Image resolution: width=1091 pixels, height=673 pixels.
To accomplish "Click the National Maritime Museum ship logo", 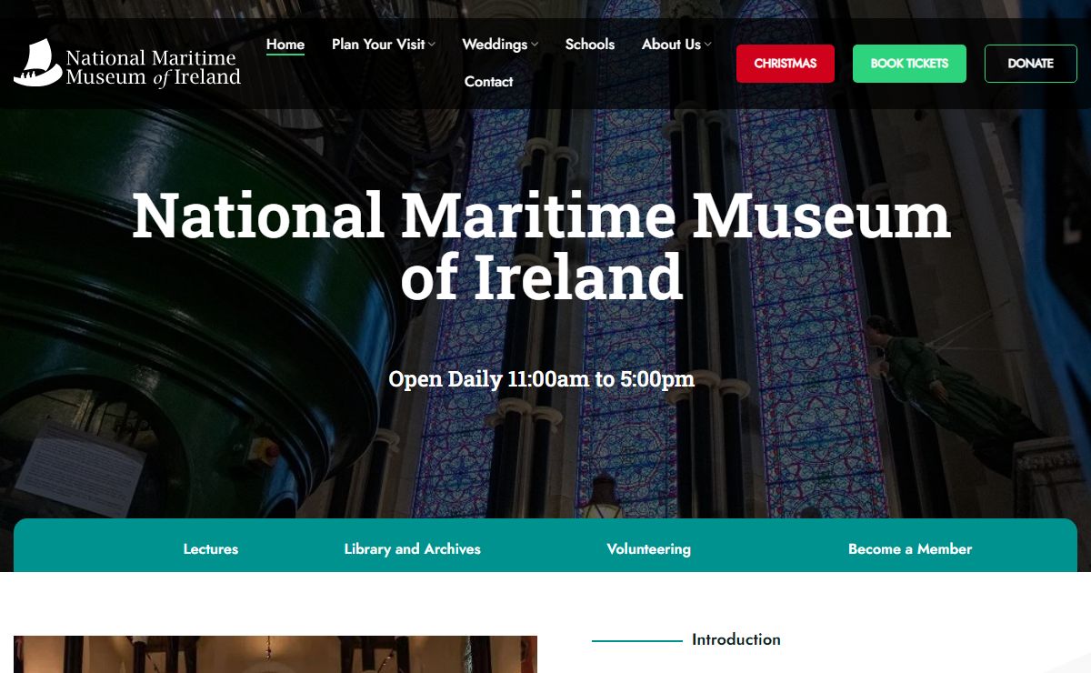I will (127, 64).
